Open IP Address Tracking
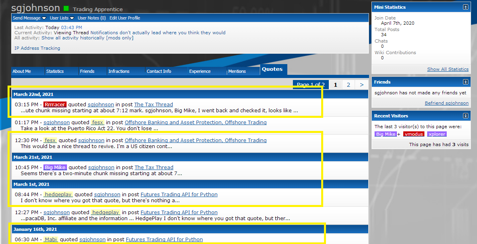This screenshot has height=244, width=477. coord(37,48)
